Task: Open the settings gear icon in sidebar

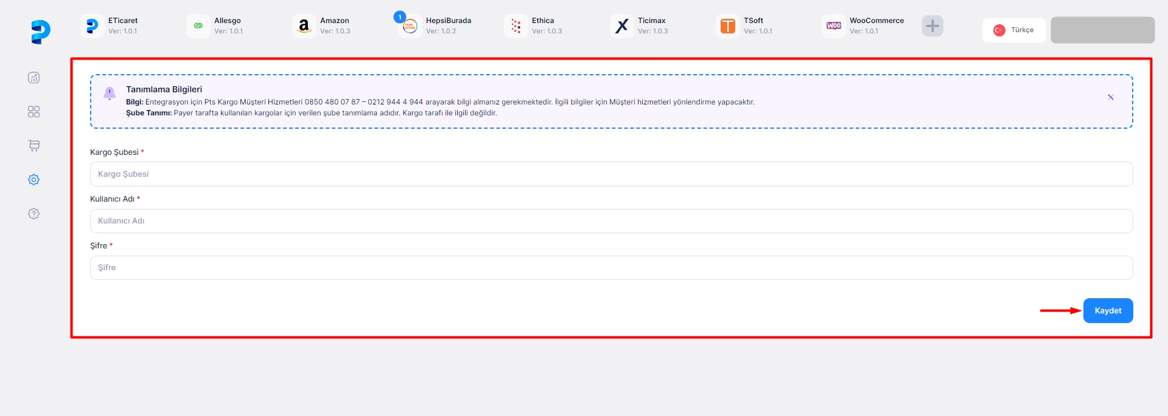Action: [34, 180]
